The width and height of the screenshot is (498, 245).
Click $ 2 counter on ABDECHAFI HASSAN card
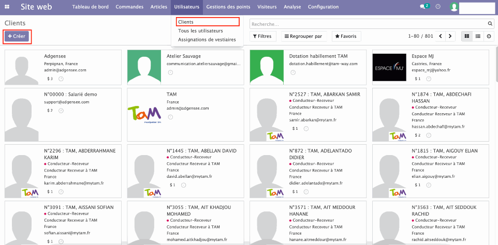point(418,135)
